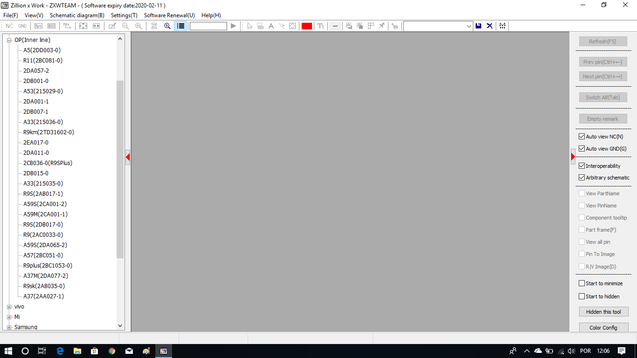This screenshot has width=637, height=358.
Task: Click the Color Config button
Action: click(603, 328)
